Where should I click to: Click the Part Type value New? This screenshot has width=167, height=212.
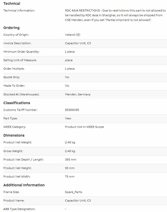click(68, 118)
